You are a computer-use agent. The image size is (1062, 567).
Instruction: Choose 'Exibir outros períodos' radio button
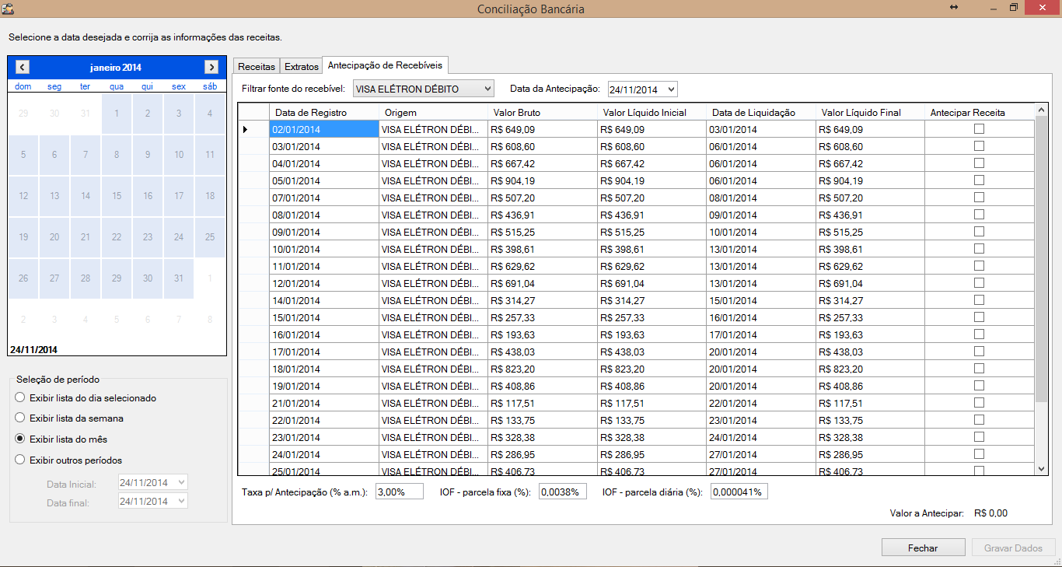20,460
